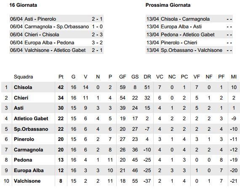This screenshot has height=189, width=240.
Task: Open the Prossima Giornata heading
Action: tap(168, 5)
